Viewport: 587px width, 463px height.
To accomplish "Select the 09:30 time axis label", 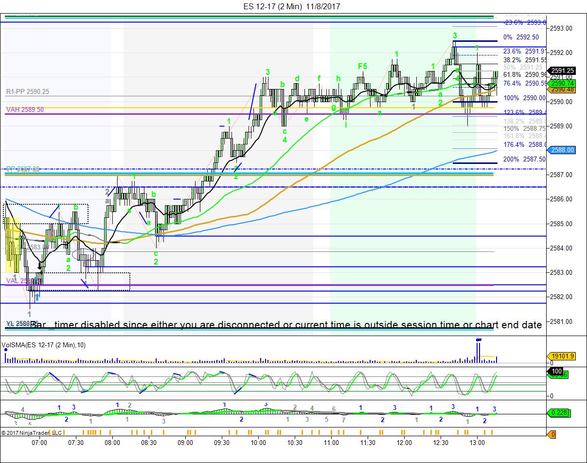I will point(222,442).
